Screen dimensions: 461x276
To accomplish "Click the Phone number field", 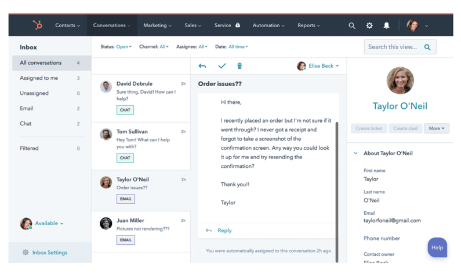I will [382, 238].
